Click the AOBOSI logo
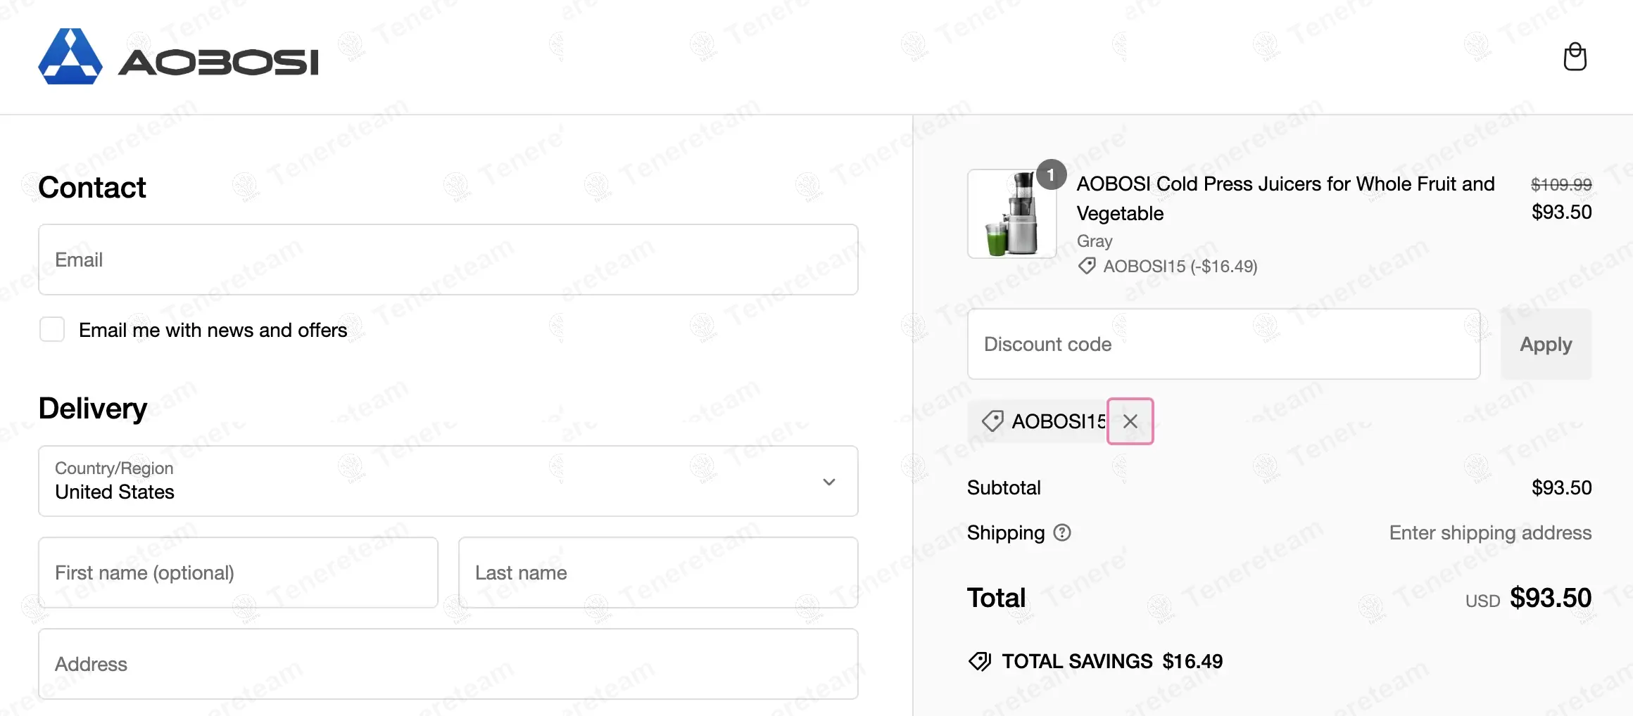 point(178,57)
